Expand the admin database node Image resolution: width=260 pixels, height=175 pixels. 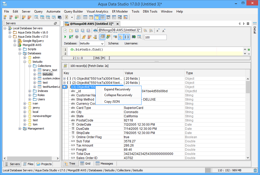(25, 57)
